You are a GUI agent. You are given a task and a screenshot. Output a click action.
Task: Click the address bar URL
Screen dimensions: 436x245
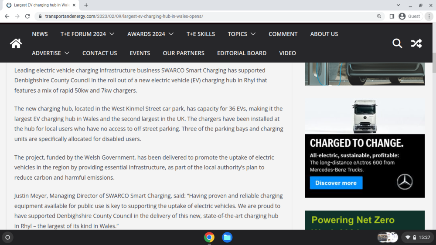[x=124, y=17]
